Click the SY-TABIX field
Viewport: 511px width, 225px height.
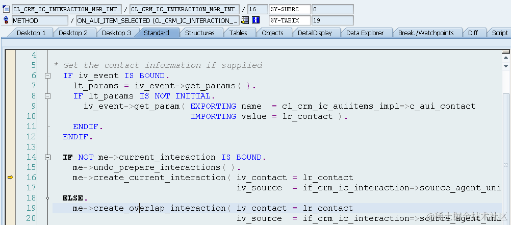(x=290, y=20)
